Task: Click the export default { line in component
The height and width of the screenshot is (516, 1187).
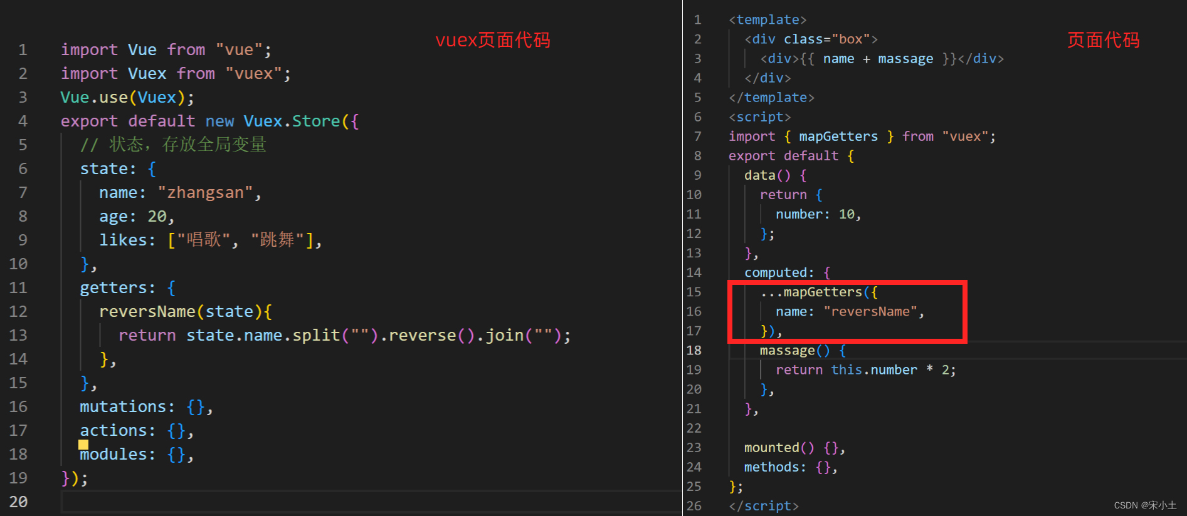Action: click(x=791, y=155)
